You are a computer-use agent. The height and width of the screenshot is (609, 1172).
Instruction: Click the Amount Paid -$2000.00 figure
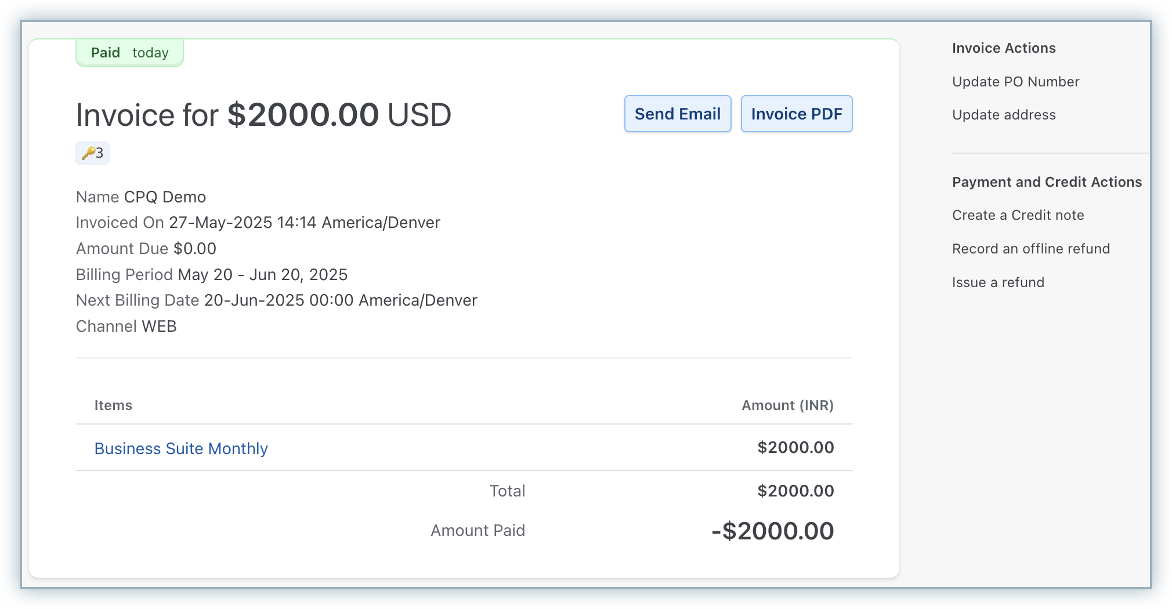pos(772,531)
